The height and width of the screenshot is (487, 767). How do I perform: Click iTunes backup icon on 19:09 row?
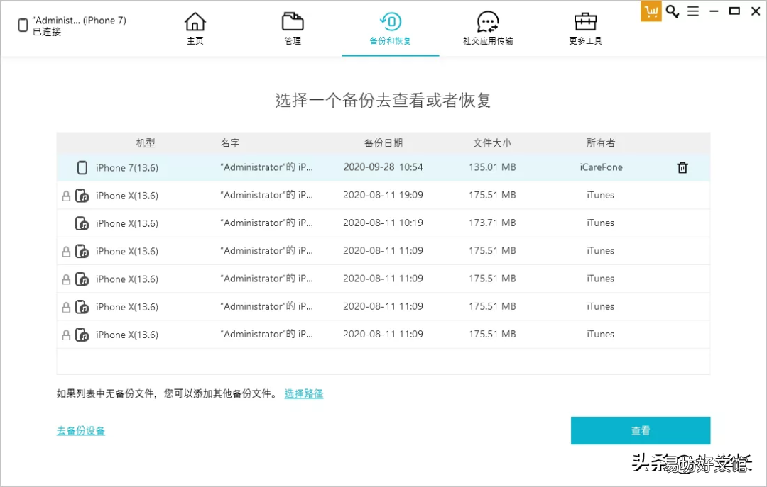coord(82,196)
